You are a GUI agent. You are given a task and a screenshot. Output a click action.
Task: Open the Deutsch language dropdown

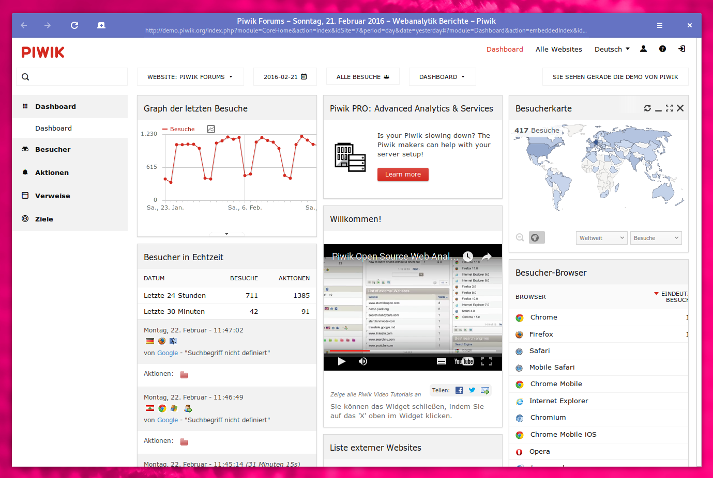(x=612, y=50)
